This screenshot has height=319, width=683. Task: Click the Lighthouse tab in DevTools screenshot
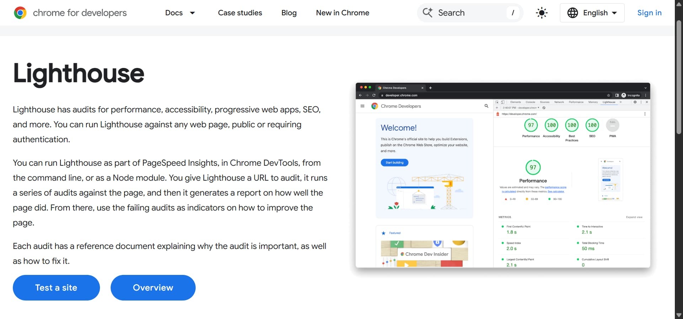click(x=609, y=102)
